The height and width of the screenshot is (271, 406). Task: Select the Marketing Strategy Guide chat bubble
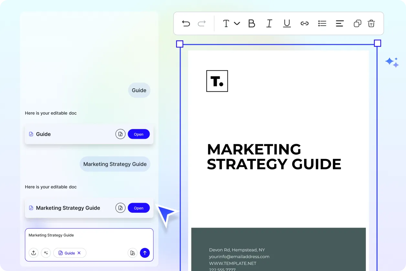coord(115,164)
